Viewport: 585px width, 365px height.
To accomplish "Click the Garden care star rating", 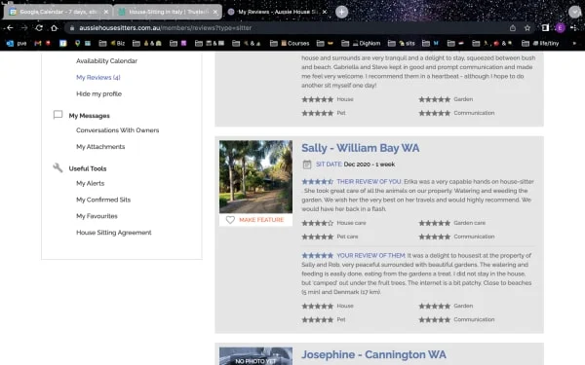I will pyautogui.click(x=434, y=223).
